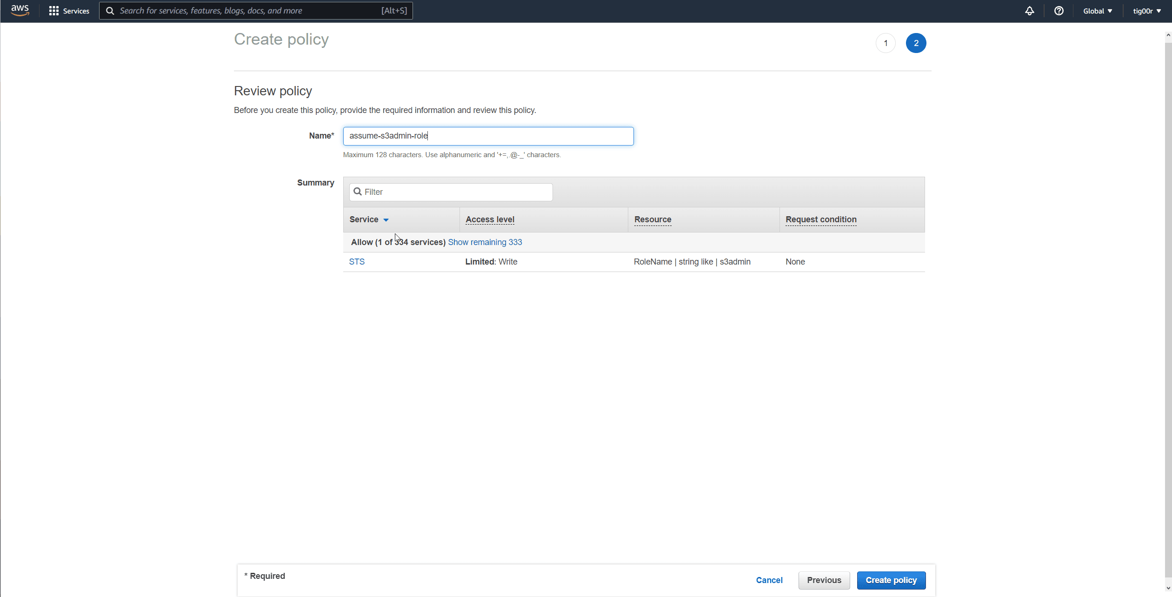Click the Filter magnifier icon in Summary

tap(358, 192)
